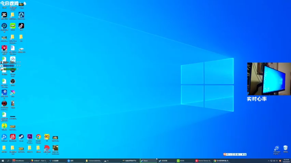Select the Baidu Netdisk cloud icon
291x163 pixels.
click(x=13, y=59)
